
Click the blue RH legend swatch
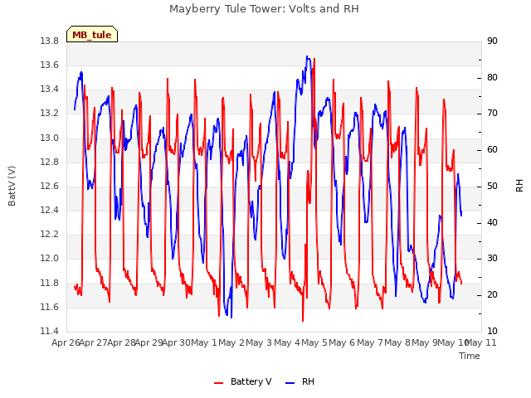(290, 382)
